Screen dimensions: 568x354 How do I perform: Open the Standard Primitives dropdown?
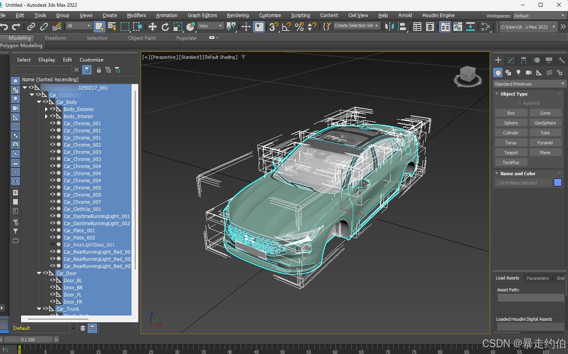[x=529, y=84]
